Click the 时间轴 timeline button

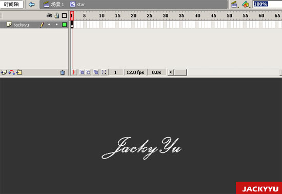(x=11, y=4)
